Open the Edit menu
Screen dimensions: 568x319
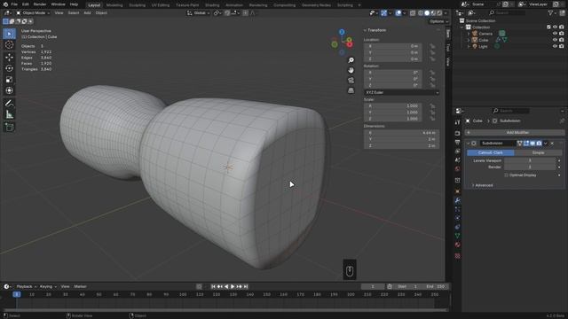coord(26,4)
